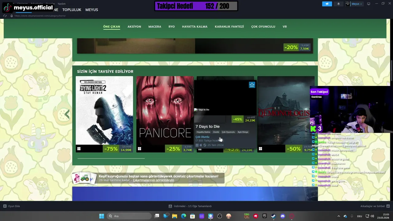Click Windows platform icon on Dying Light 2 card
The image size is (393, 221).
click(x=79, y=149)
